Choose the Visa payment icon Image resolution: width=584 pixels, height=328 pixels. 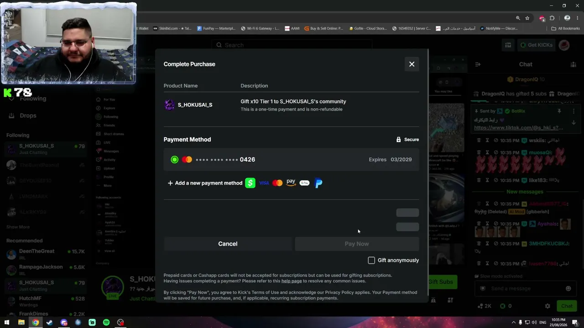(264, 183)
